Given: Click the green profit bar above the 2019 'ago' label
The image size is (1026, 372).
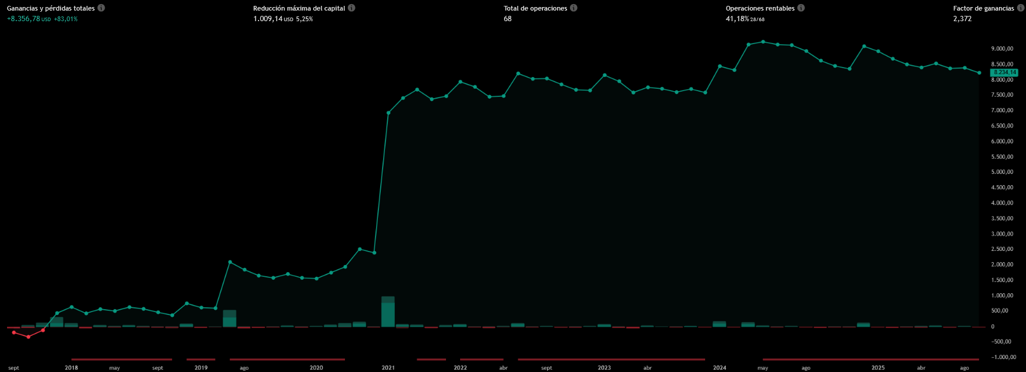Looking at the screenshot, I should click(x=230, y=319).
